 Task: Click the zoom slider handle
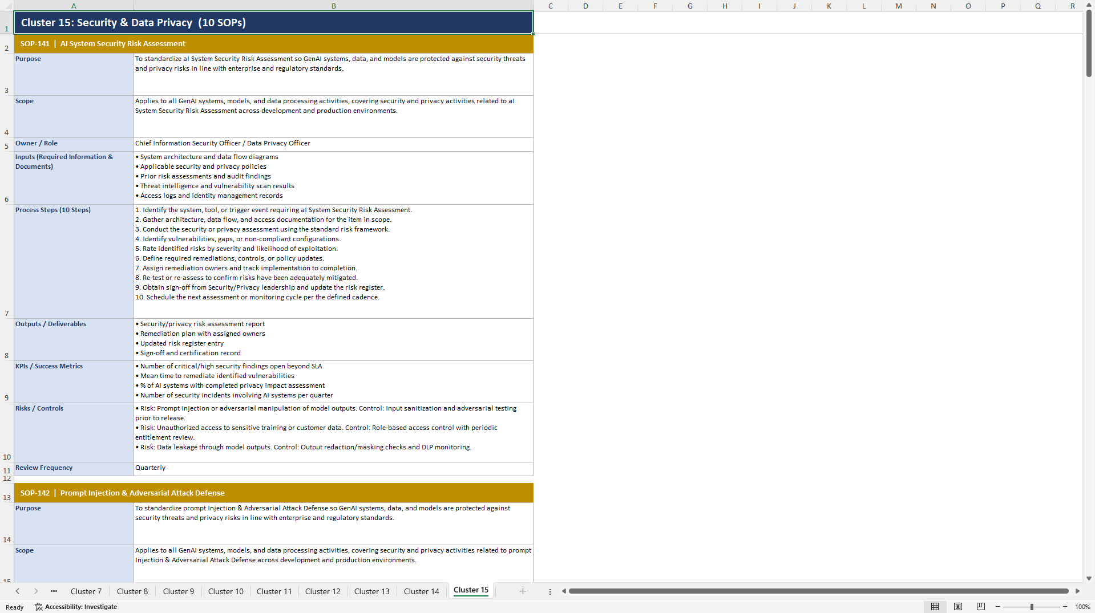coord(1032,607)
